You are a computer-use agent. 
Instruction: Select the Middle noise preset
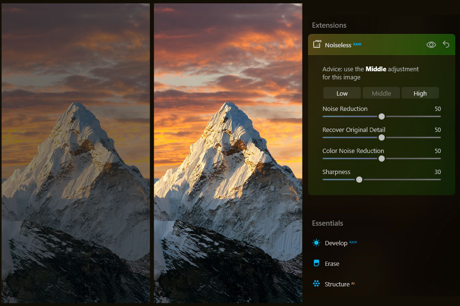pos(381,93)
